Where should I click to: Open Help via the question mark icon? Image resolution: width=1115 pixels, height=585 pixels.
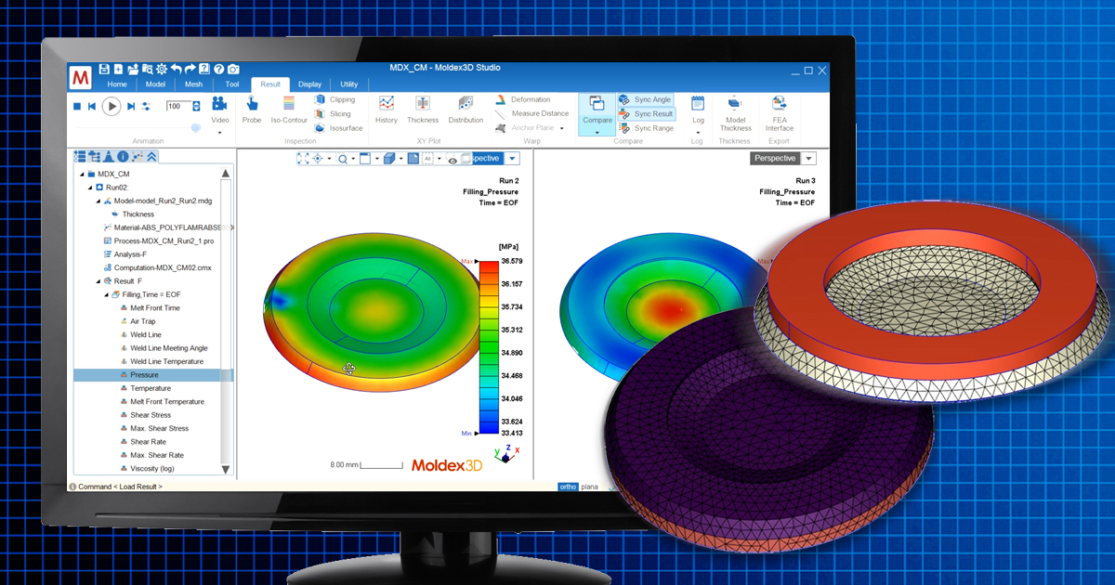point(218,70)
